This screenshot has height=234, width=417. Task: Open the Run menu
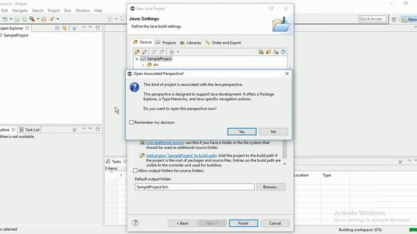click(x=68, y=10)
